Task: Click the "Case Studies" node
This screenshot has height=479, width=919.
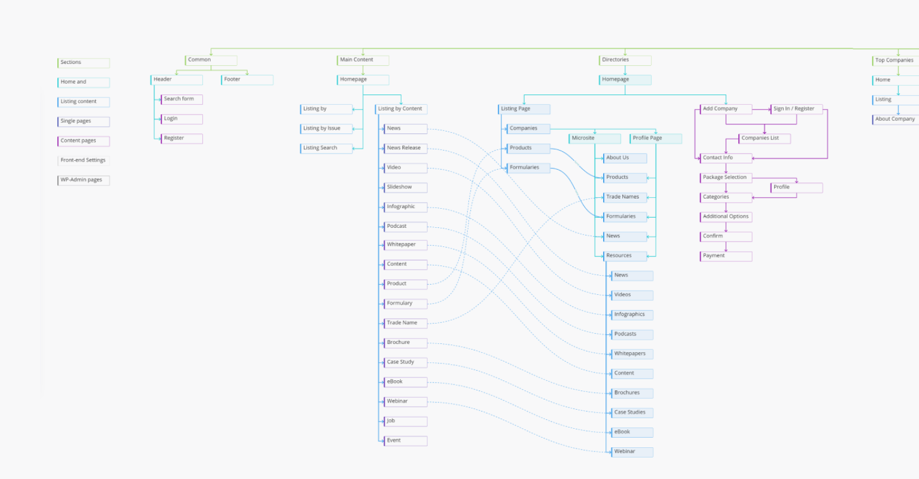Action: pos(632,413)
